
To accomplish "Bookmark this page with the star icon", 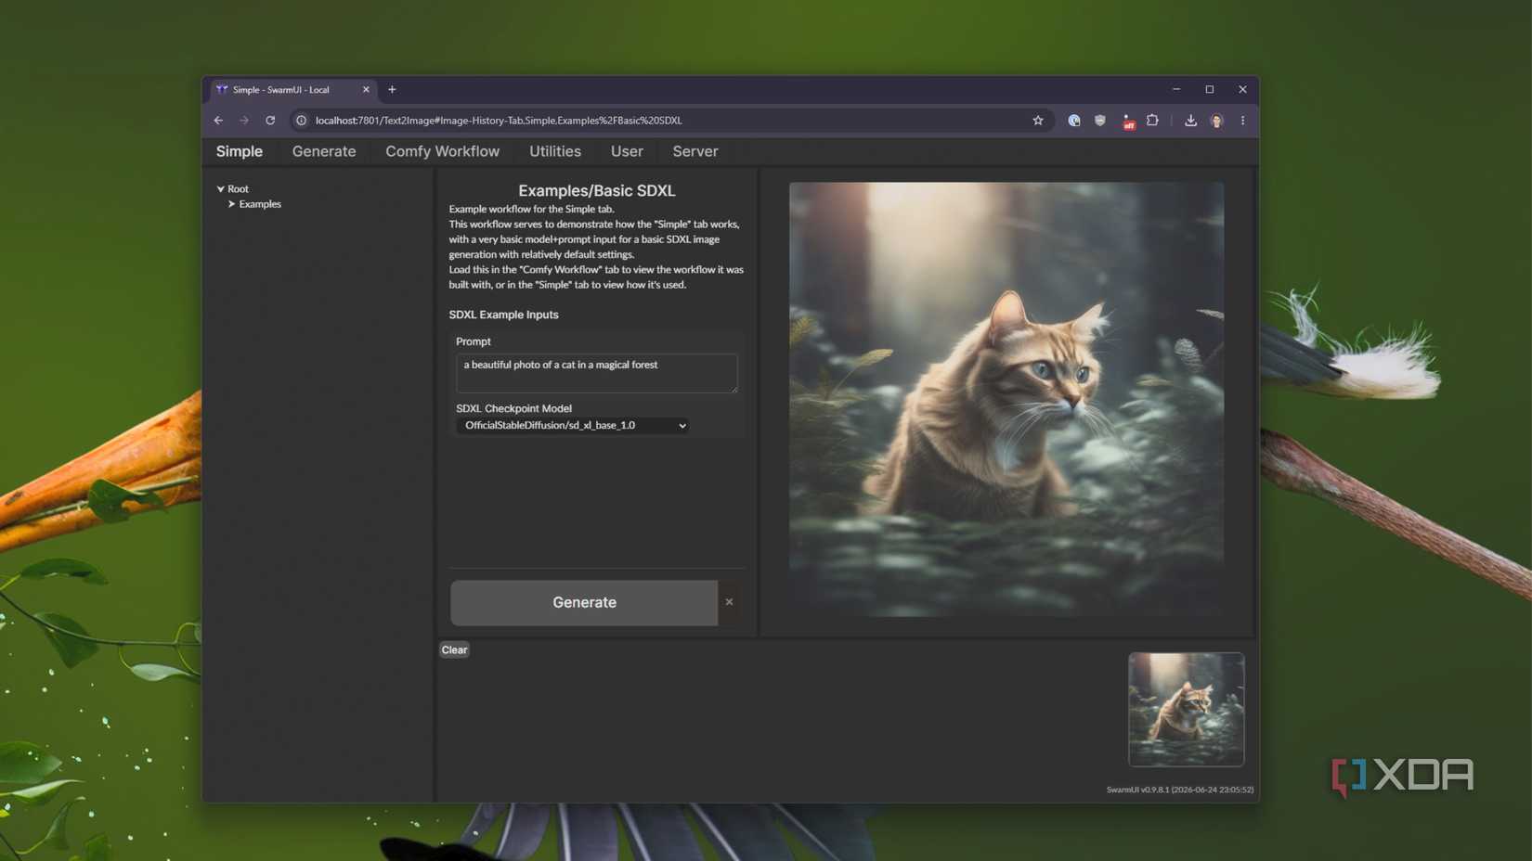I will coord(1038,121).
